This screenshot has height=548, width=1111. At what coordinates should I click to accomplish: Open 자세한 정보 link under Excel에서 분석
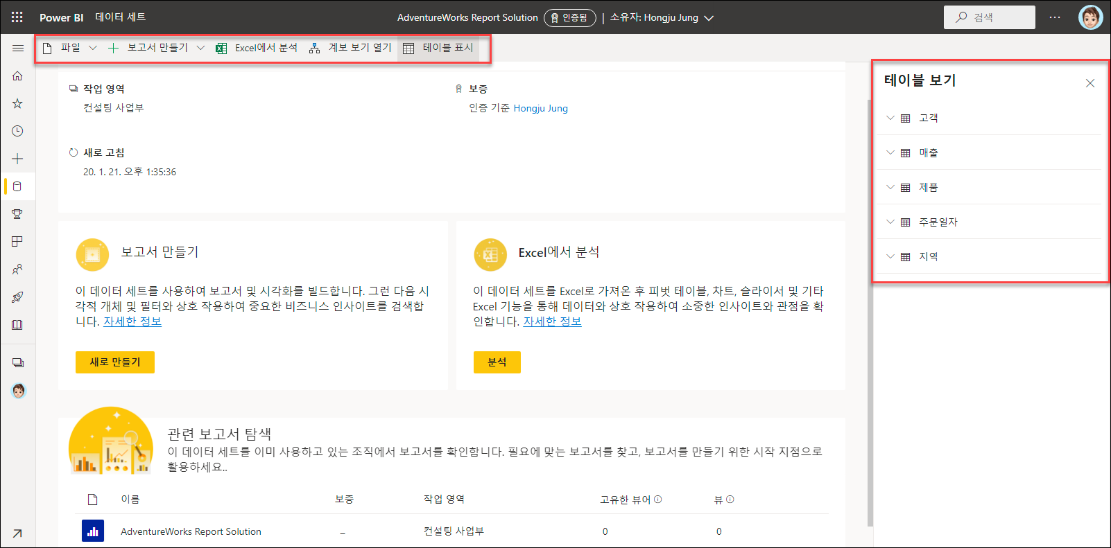click(553, 321)
